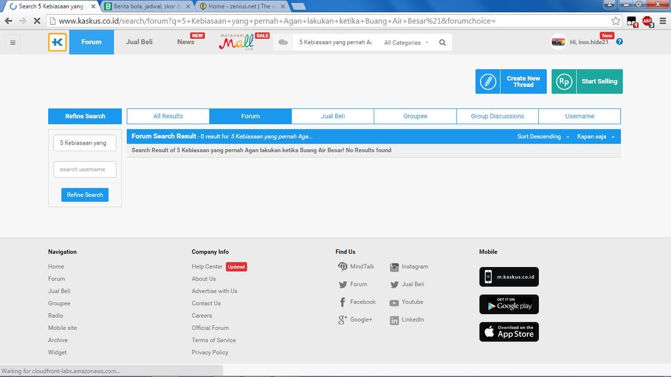Select the Forum results tab

(251, 116)
